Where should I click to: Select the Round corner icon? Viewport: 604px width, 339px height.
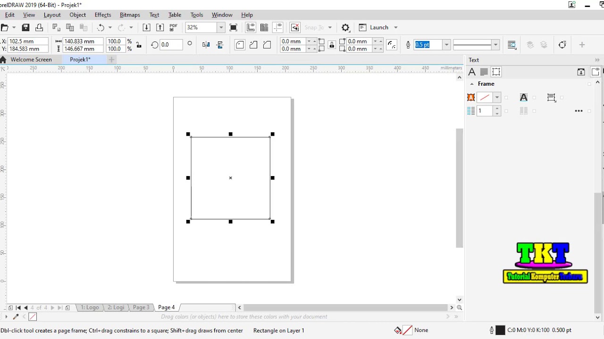click(x=240, y=45)
